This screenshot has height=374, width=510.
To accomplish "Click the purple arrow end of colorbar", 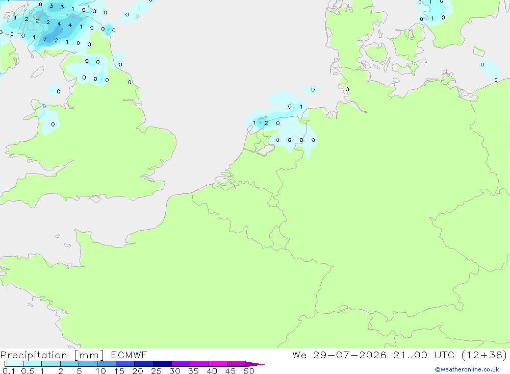I will coord(254,364).
